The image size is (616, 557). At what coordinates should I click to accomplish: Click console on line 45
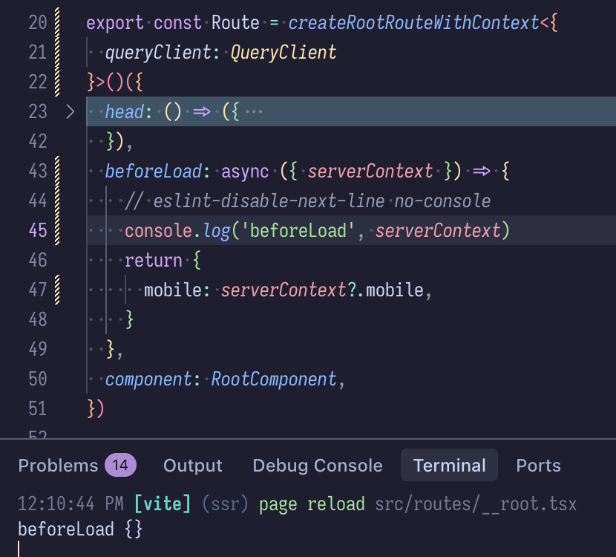(158, 231)
